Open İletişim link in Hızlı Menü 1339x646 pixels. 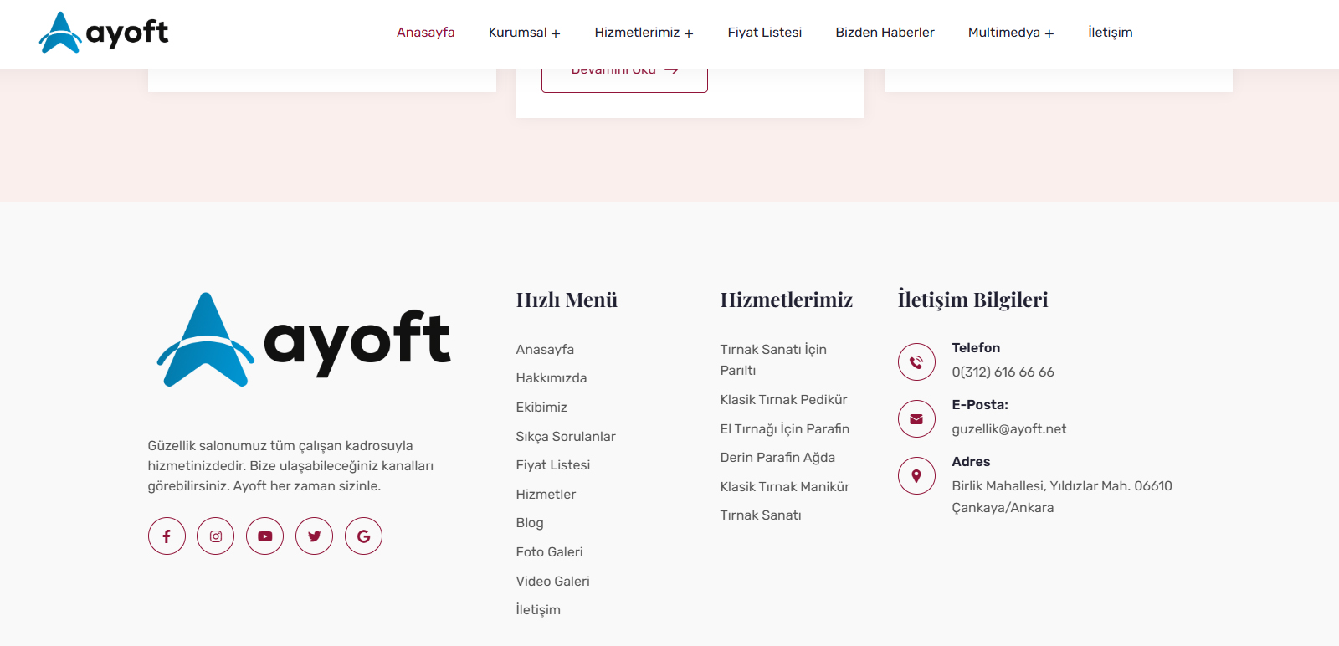pyautogui.click(x=538, y=610)
